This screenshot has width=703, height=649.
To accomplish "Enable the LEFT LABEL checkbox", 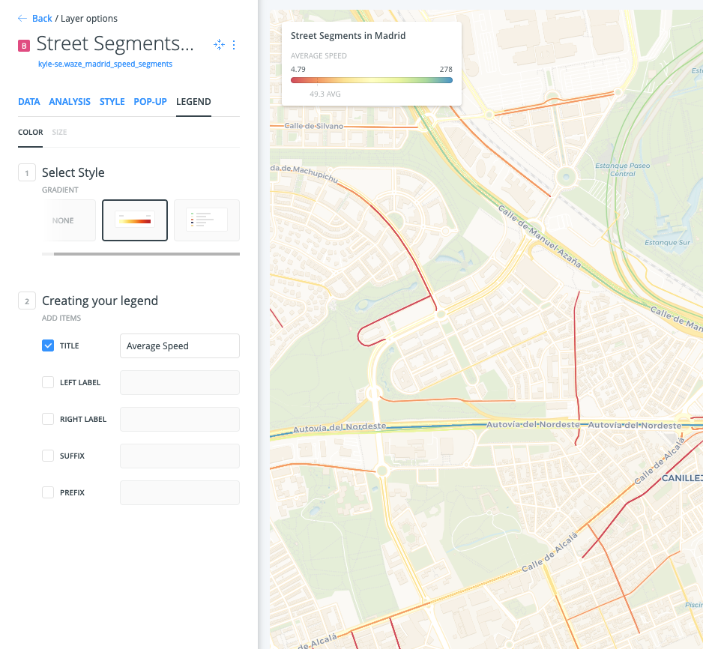I will pos(48,382).
